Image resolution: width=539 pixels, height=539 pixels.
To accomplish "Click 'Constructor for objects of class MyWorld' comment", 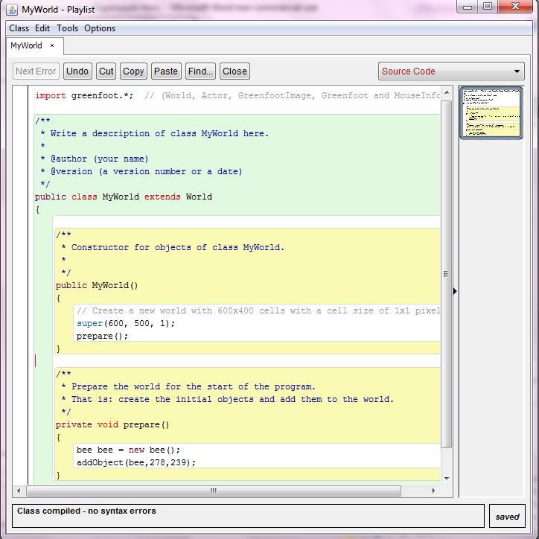I will tap(173, 247).
